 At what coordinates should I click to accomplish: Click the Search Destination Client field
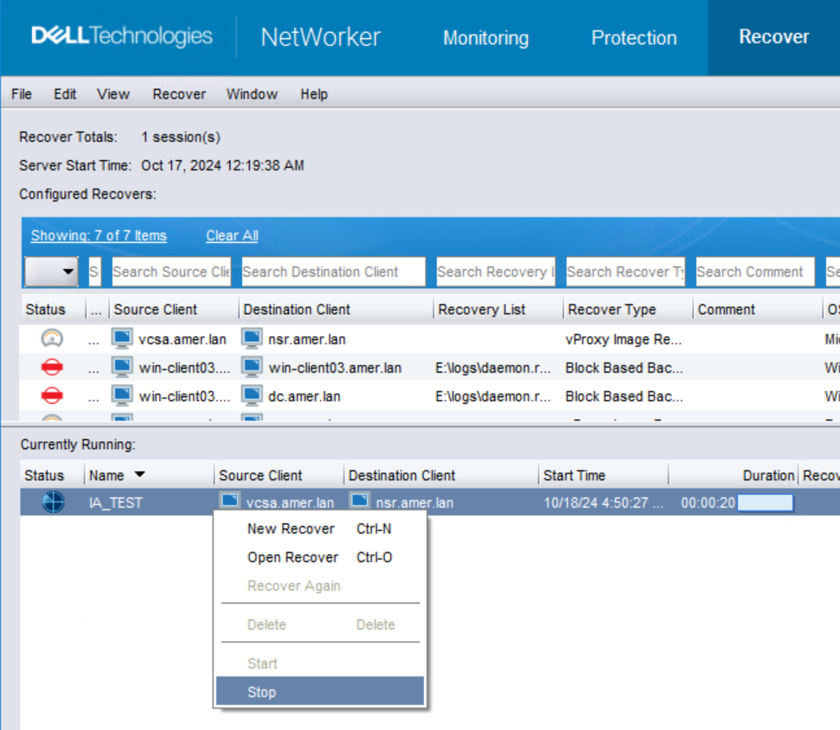(x=333, y=272)
